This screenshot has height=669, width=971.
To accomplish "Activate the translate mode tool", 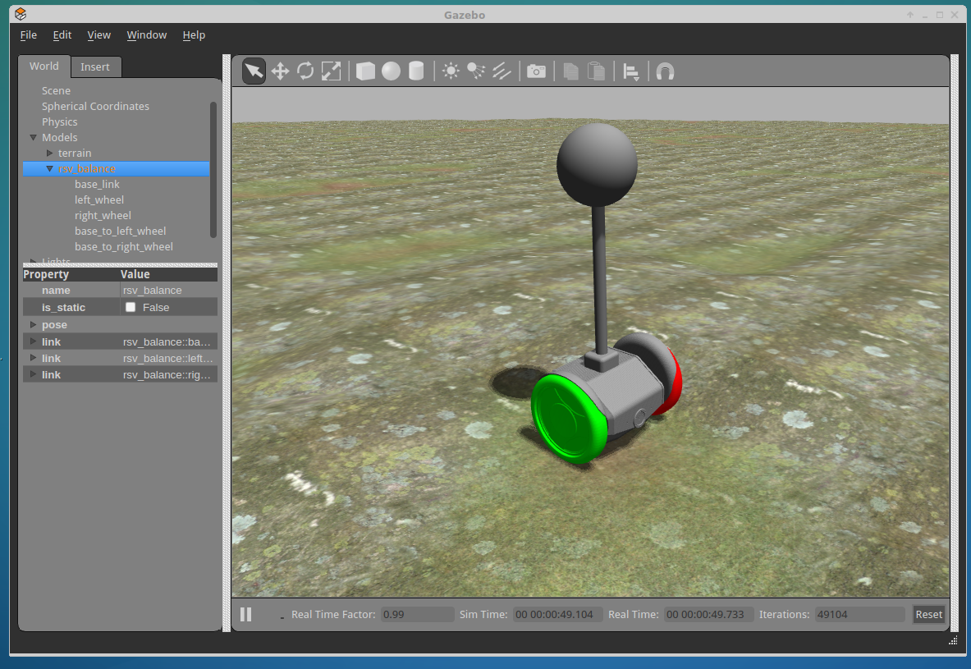I will click(x=280, y=71).
